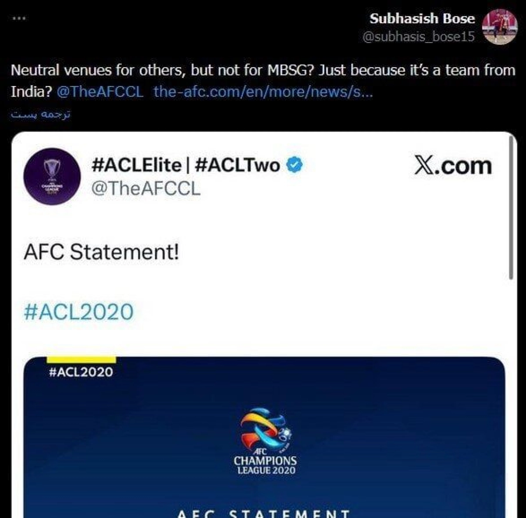
Task: Click the @TheAFCCL mention in the tweet
Action: click(x=100, y=92)
